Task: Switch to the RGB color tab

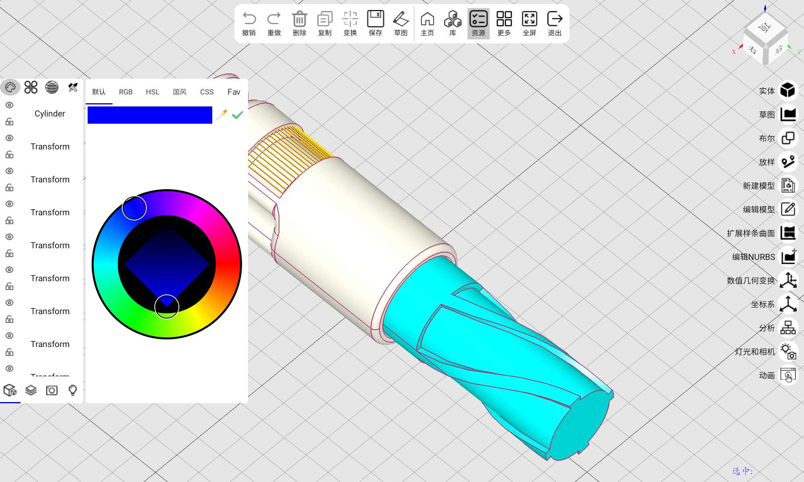Action: pos(126,92)
